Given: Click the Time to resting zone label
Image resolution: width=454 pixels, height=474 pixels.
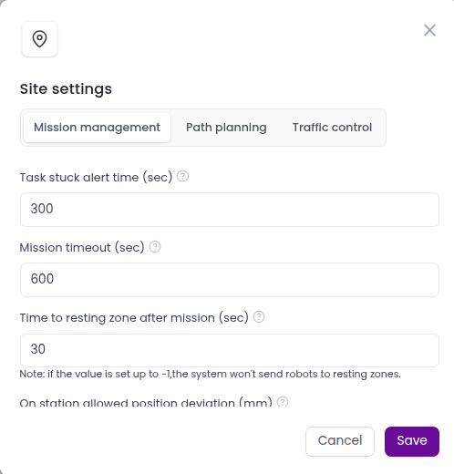Looking at the screenshot, I should click(x=134, y=318).
